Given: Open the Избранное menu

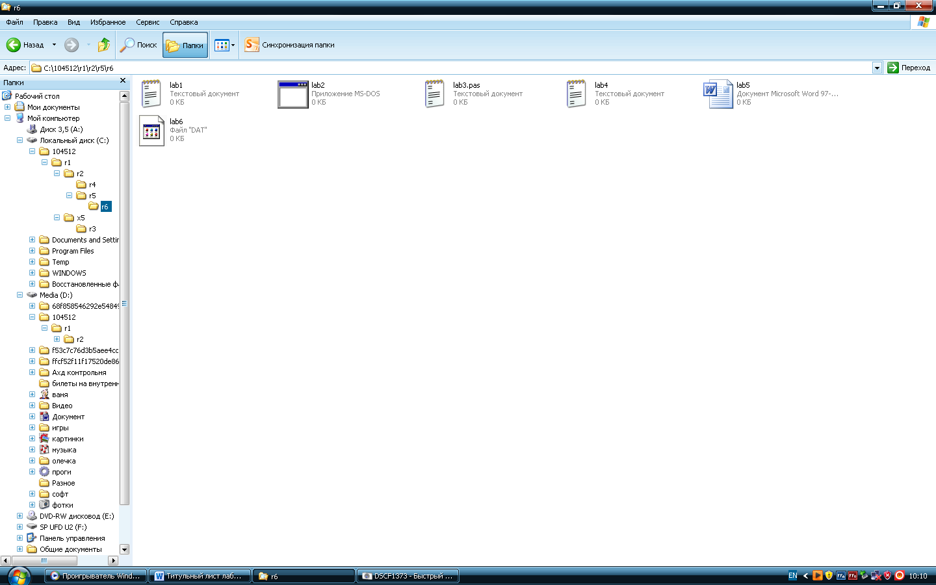Looking at the screenshot, I should tap(108, 22).
